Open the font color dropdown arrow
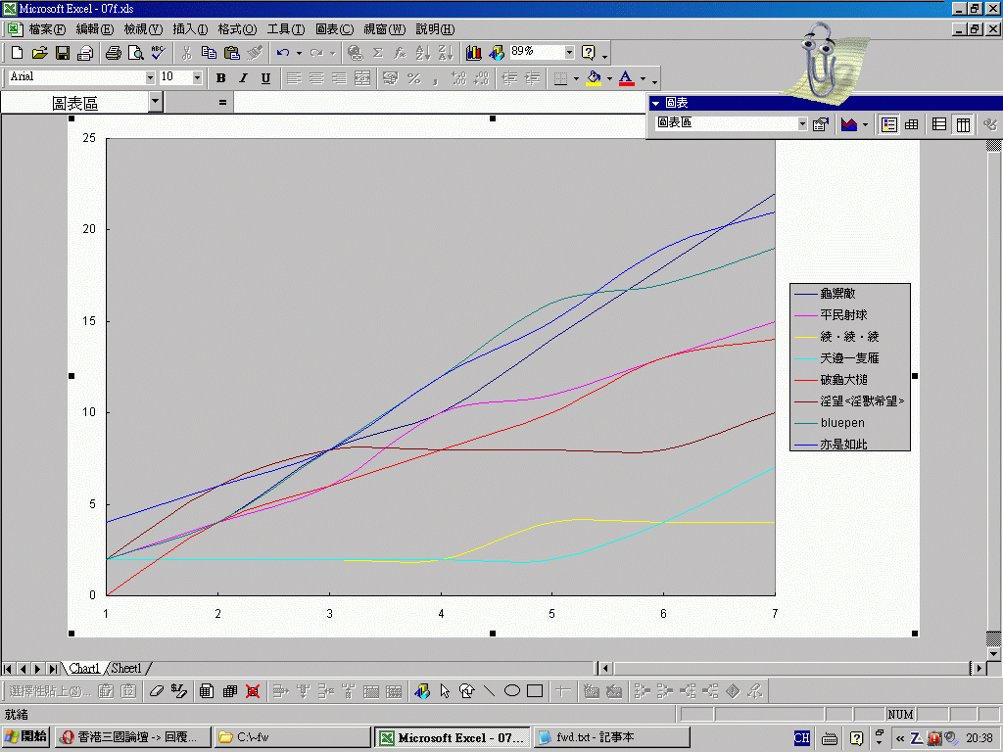The height and width of the screenshot is (752, 1003). (643, 78)
